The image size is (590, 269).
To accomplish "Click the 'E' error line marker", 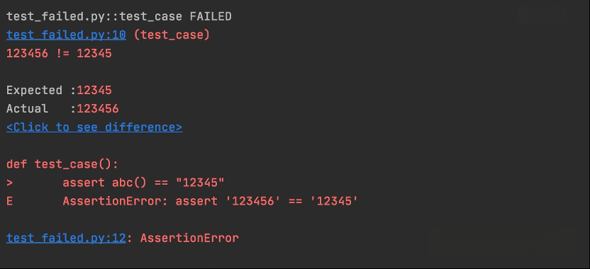I will coord(9,201).
